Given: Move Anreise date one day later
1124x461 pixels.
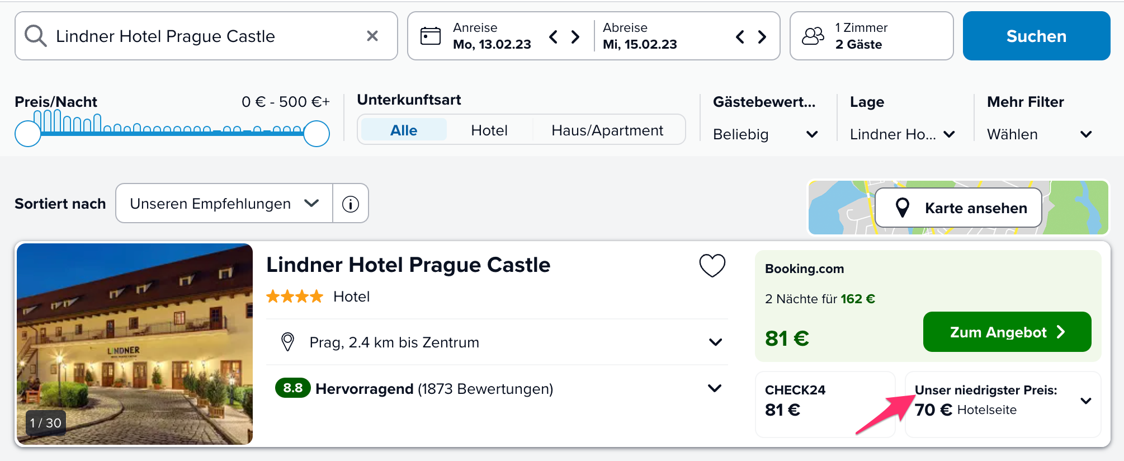Looking at the screenshot, I should point(575,37).
